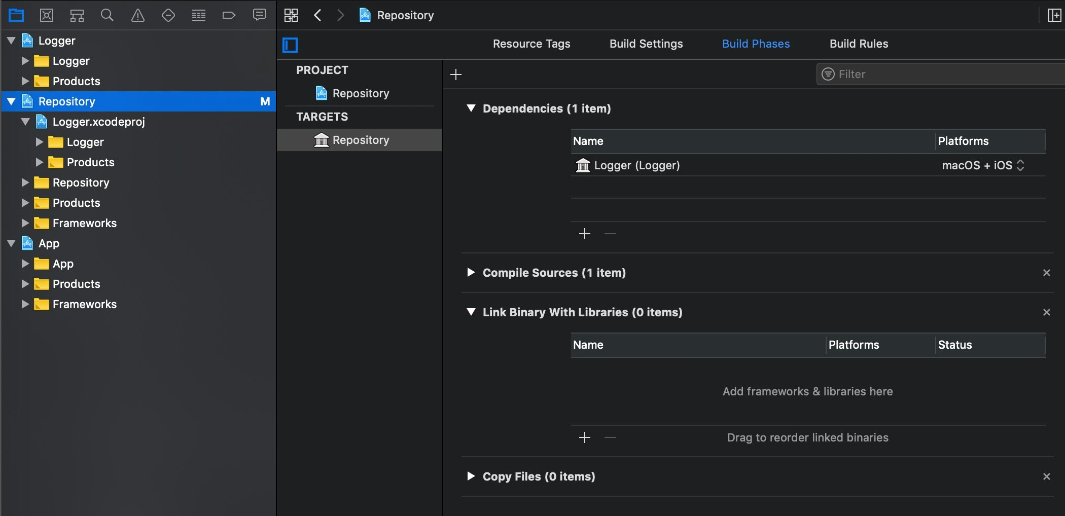Select Logger.xcodeproj in the navigator
This screenshot has height=516, width=1065.
point(98,122)
